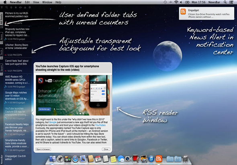Open Messages speech bubble in Dock
Viewport: 237px width, 165px height.
click(x=121, y=159)
